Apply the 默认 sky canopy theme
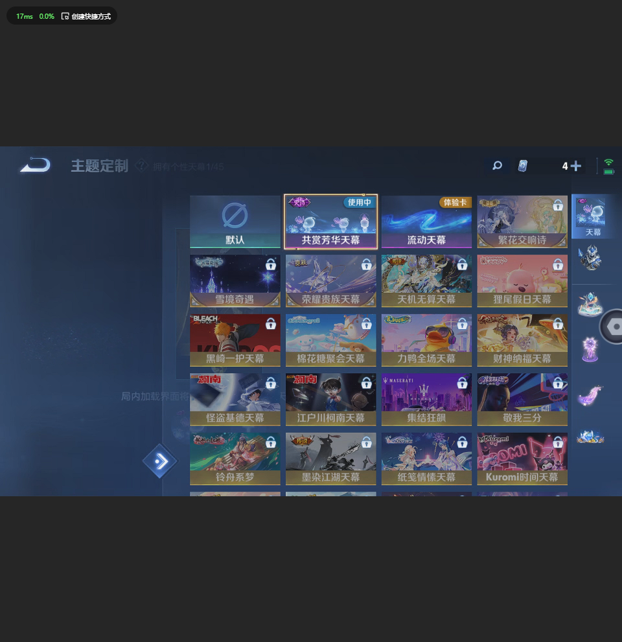This screenshot has width=622, height=642. click(235, 221)
